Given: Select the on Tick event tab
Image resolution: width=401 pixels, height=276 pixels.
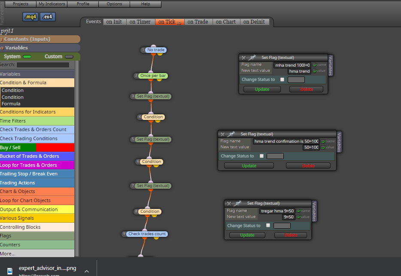Looking at the screenshot, I should coord(169,22).
